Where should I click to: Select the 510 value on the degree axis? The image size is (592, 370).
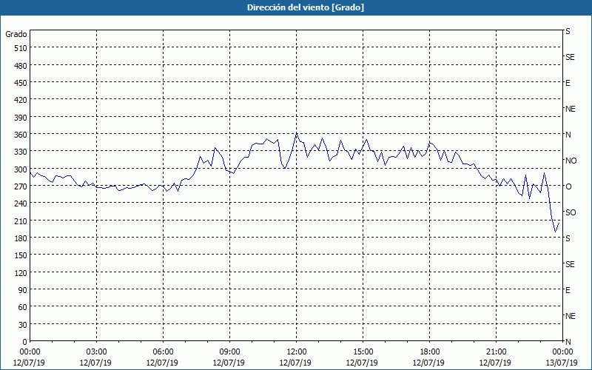click(21, 48)
